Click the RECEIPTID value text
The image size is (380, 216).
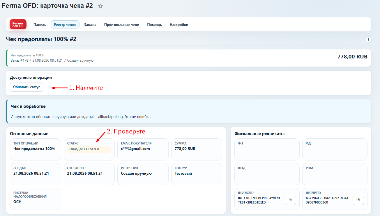coord(328,200)
